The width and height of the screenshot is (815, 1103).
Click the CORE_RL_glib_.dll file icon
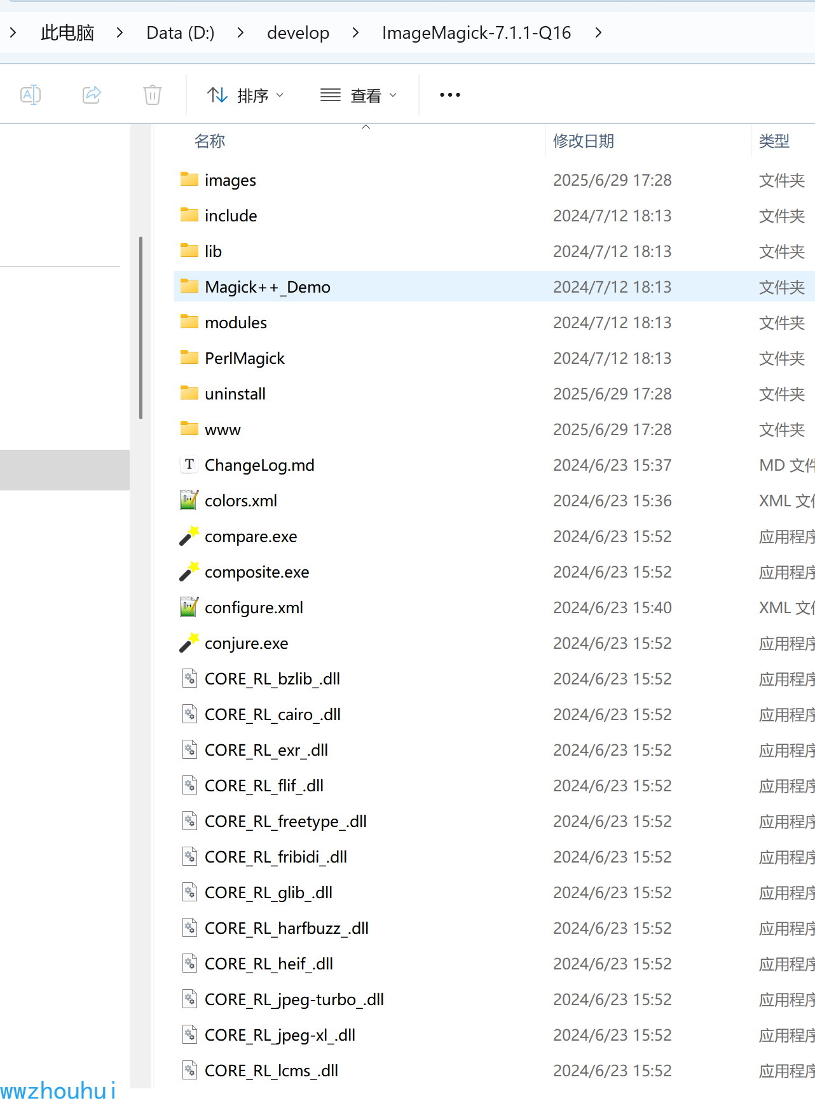pyautogui.click(x=189, y=892)
